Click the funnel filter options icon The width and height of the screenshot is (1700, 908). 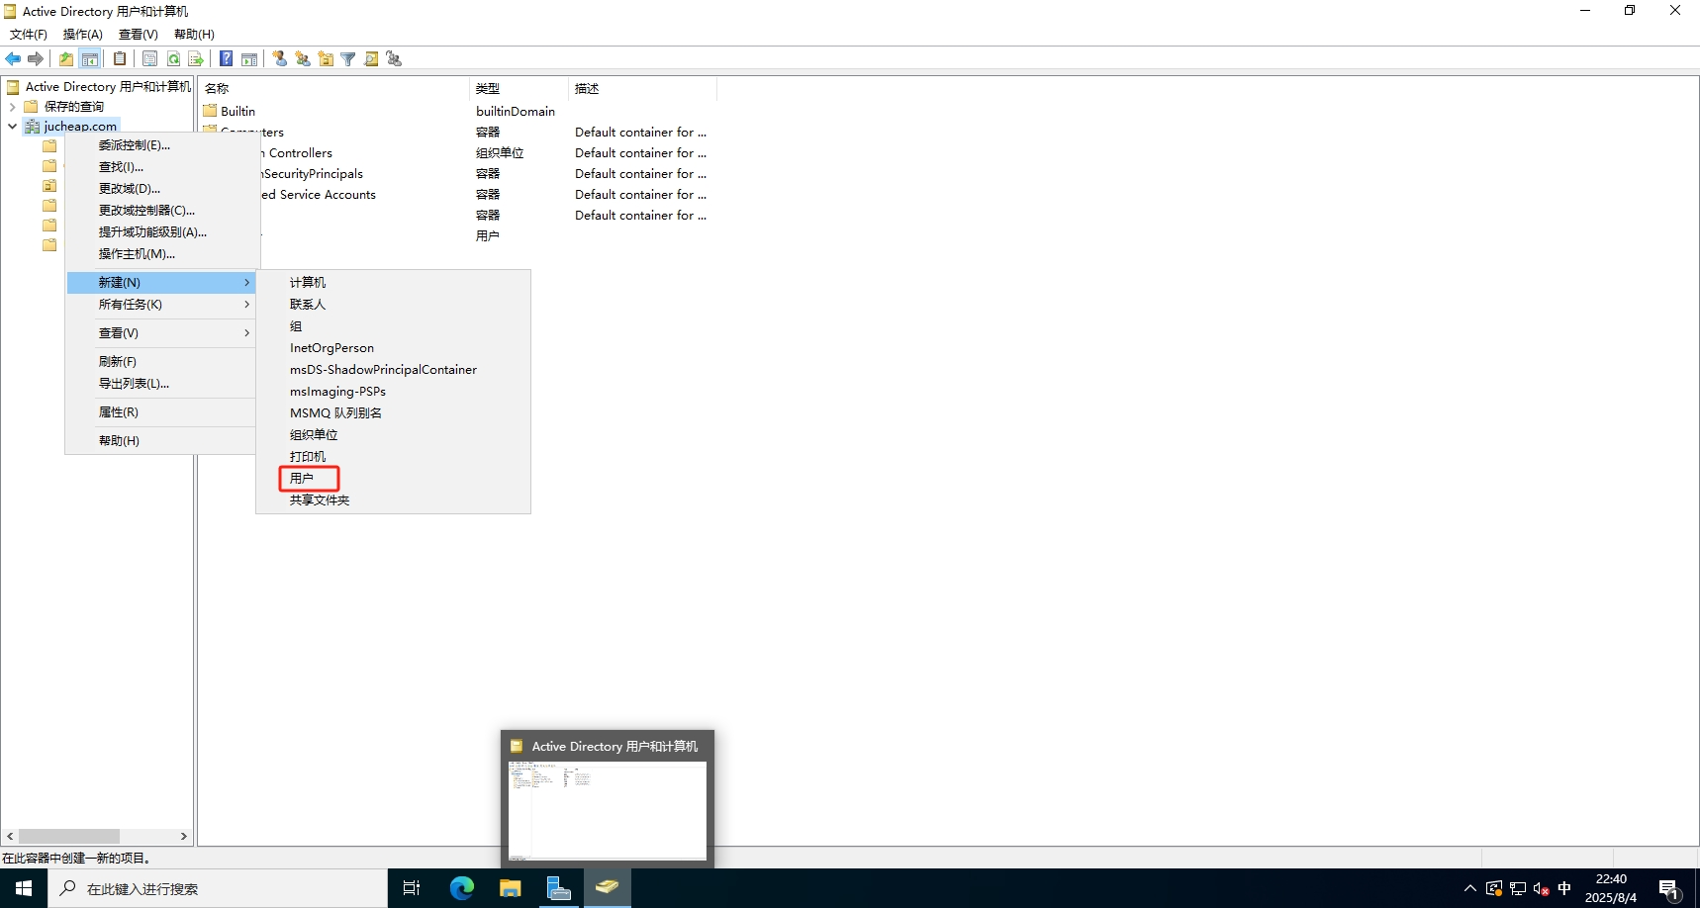point(348,59)
